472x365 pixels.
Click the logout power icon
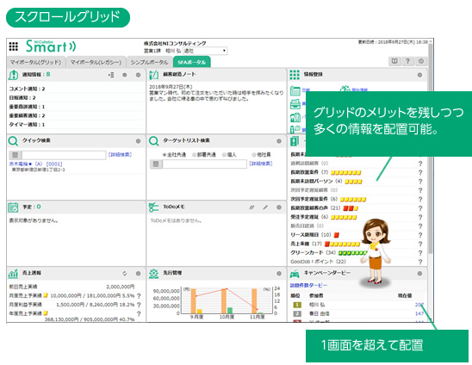point(421,61)
